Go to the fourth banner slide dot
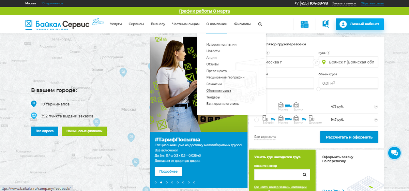This screenshot has height=191, width=409. (172, 182)
